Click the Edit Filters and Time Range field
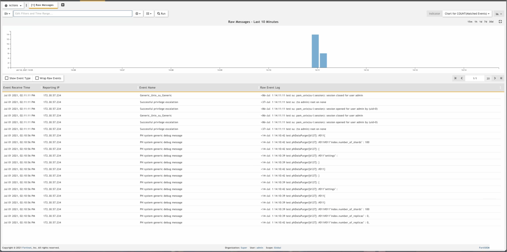 click(73, 14)
